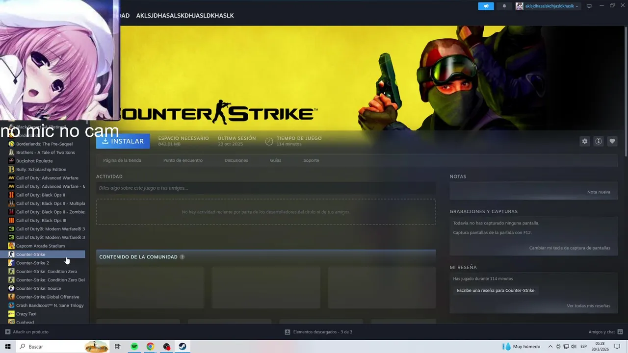The width and height of the screenshot is (628, 353).
Task: Click Añadir un producto
Action: click(x=27, y=332)
